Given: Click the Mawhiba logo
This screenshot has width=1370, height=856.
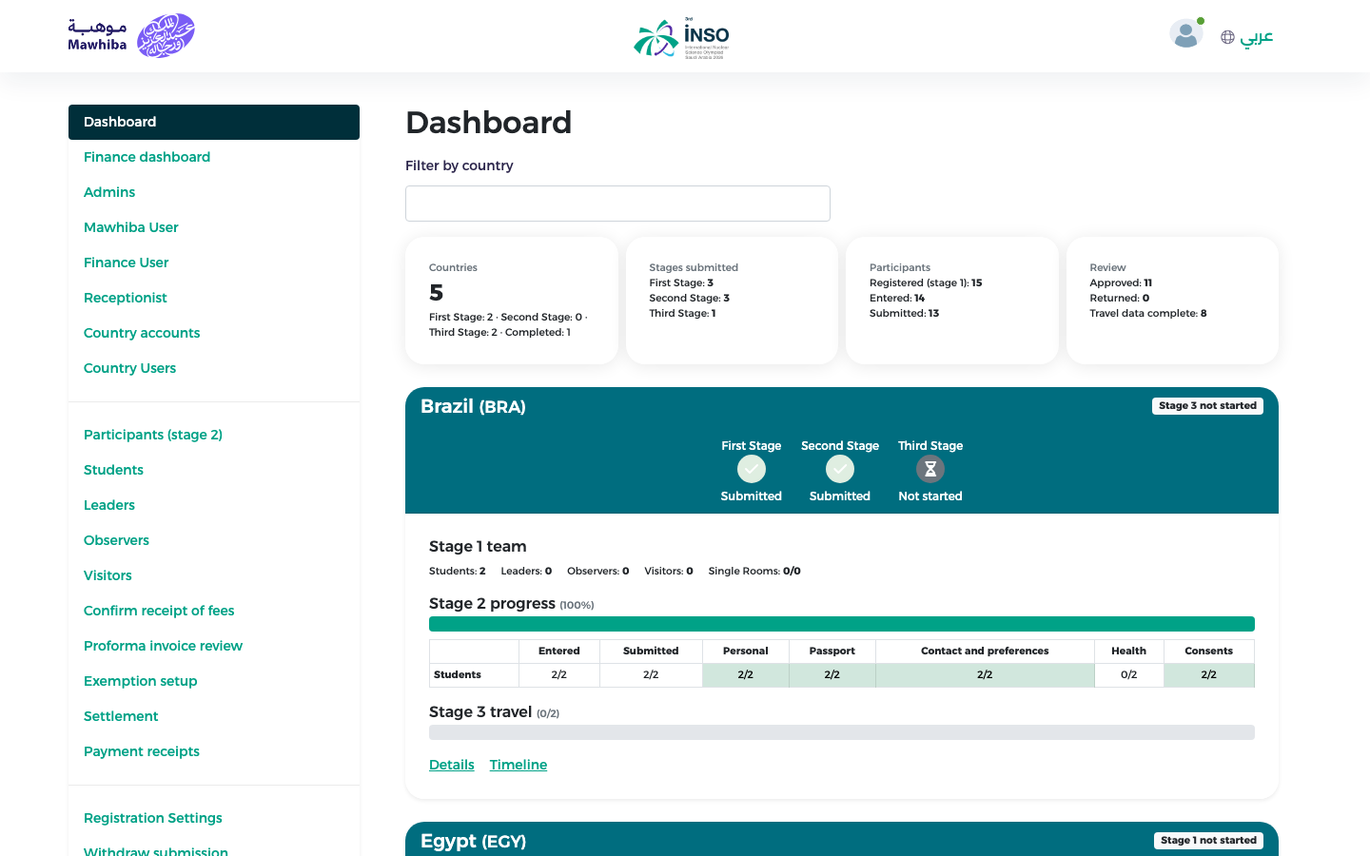Looking at the screenshot, I should pyautogui.click(x=131, y=36).
